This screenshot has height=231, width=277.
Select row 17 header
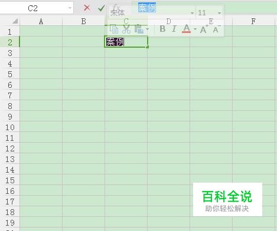coord(9,202)
